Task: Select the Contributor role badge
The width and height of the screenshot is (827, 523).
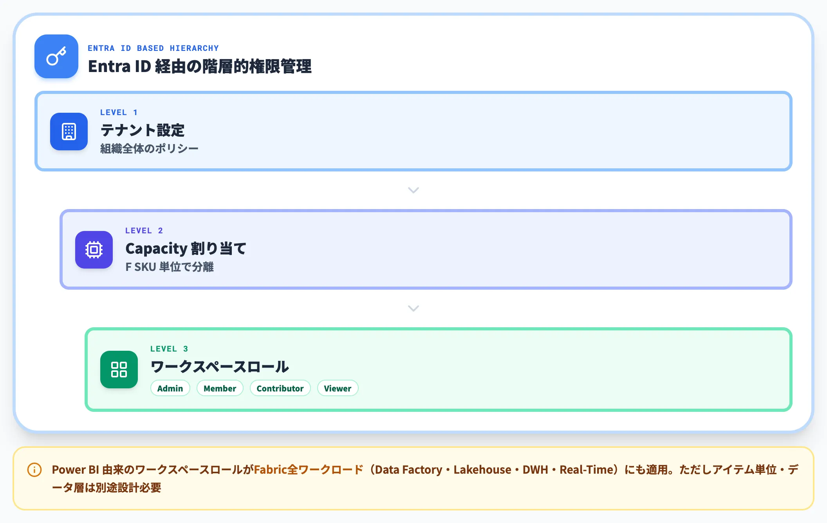Action: pyautogui.click(x=280, y=388)
